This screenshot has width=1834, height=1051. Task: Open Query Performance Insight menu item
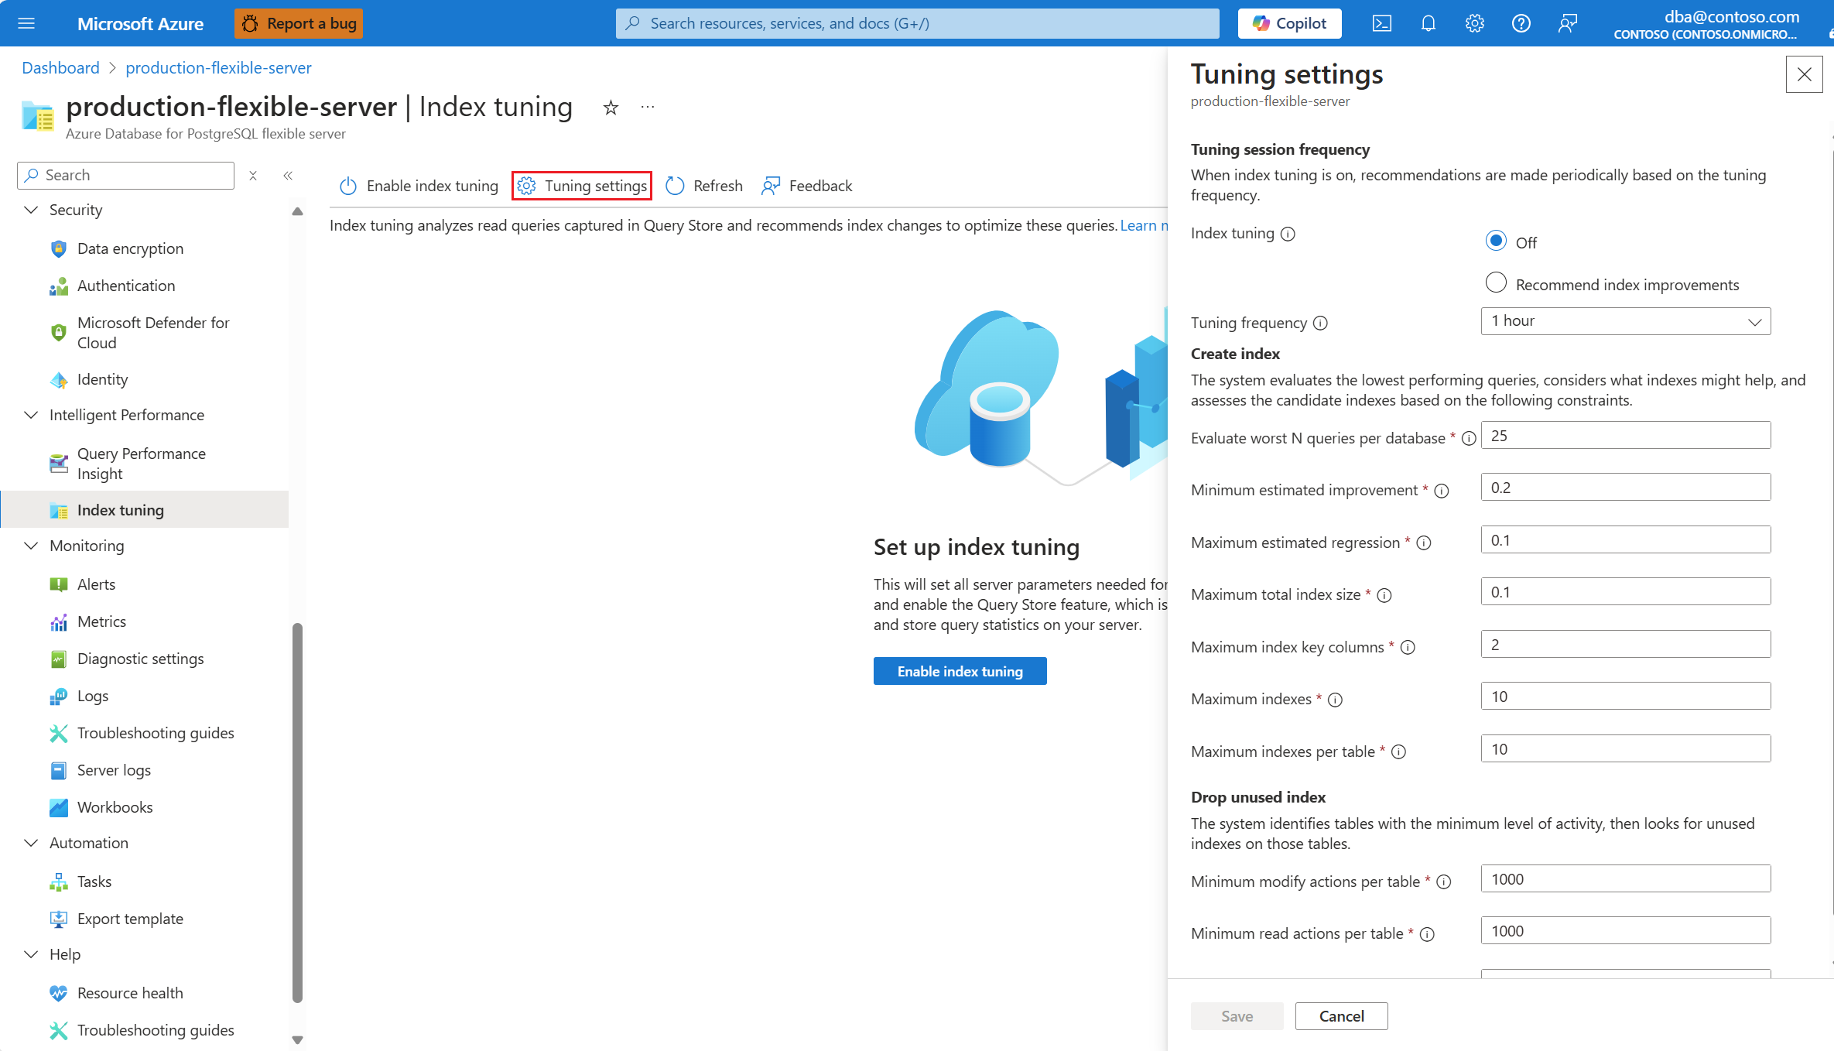pyautogui.click(x=142, y=464)
